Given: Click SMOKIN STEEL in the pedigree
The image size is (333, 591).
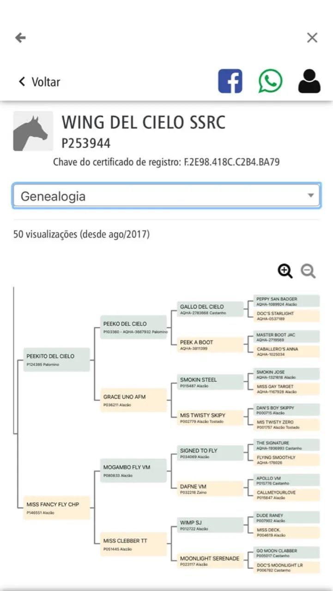Looking at the screenshot, I should tap(211, 382).
